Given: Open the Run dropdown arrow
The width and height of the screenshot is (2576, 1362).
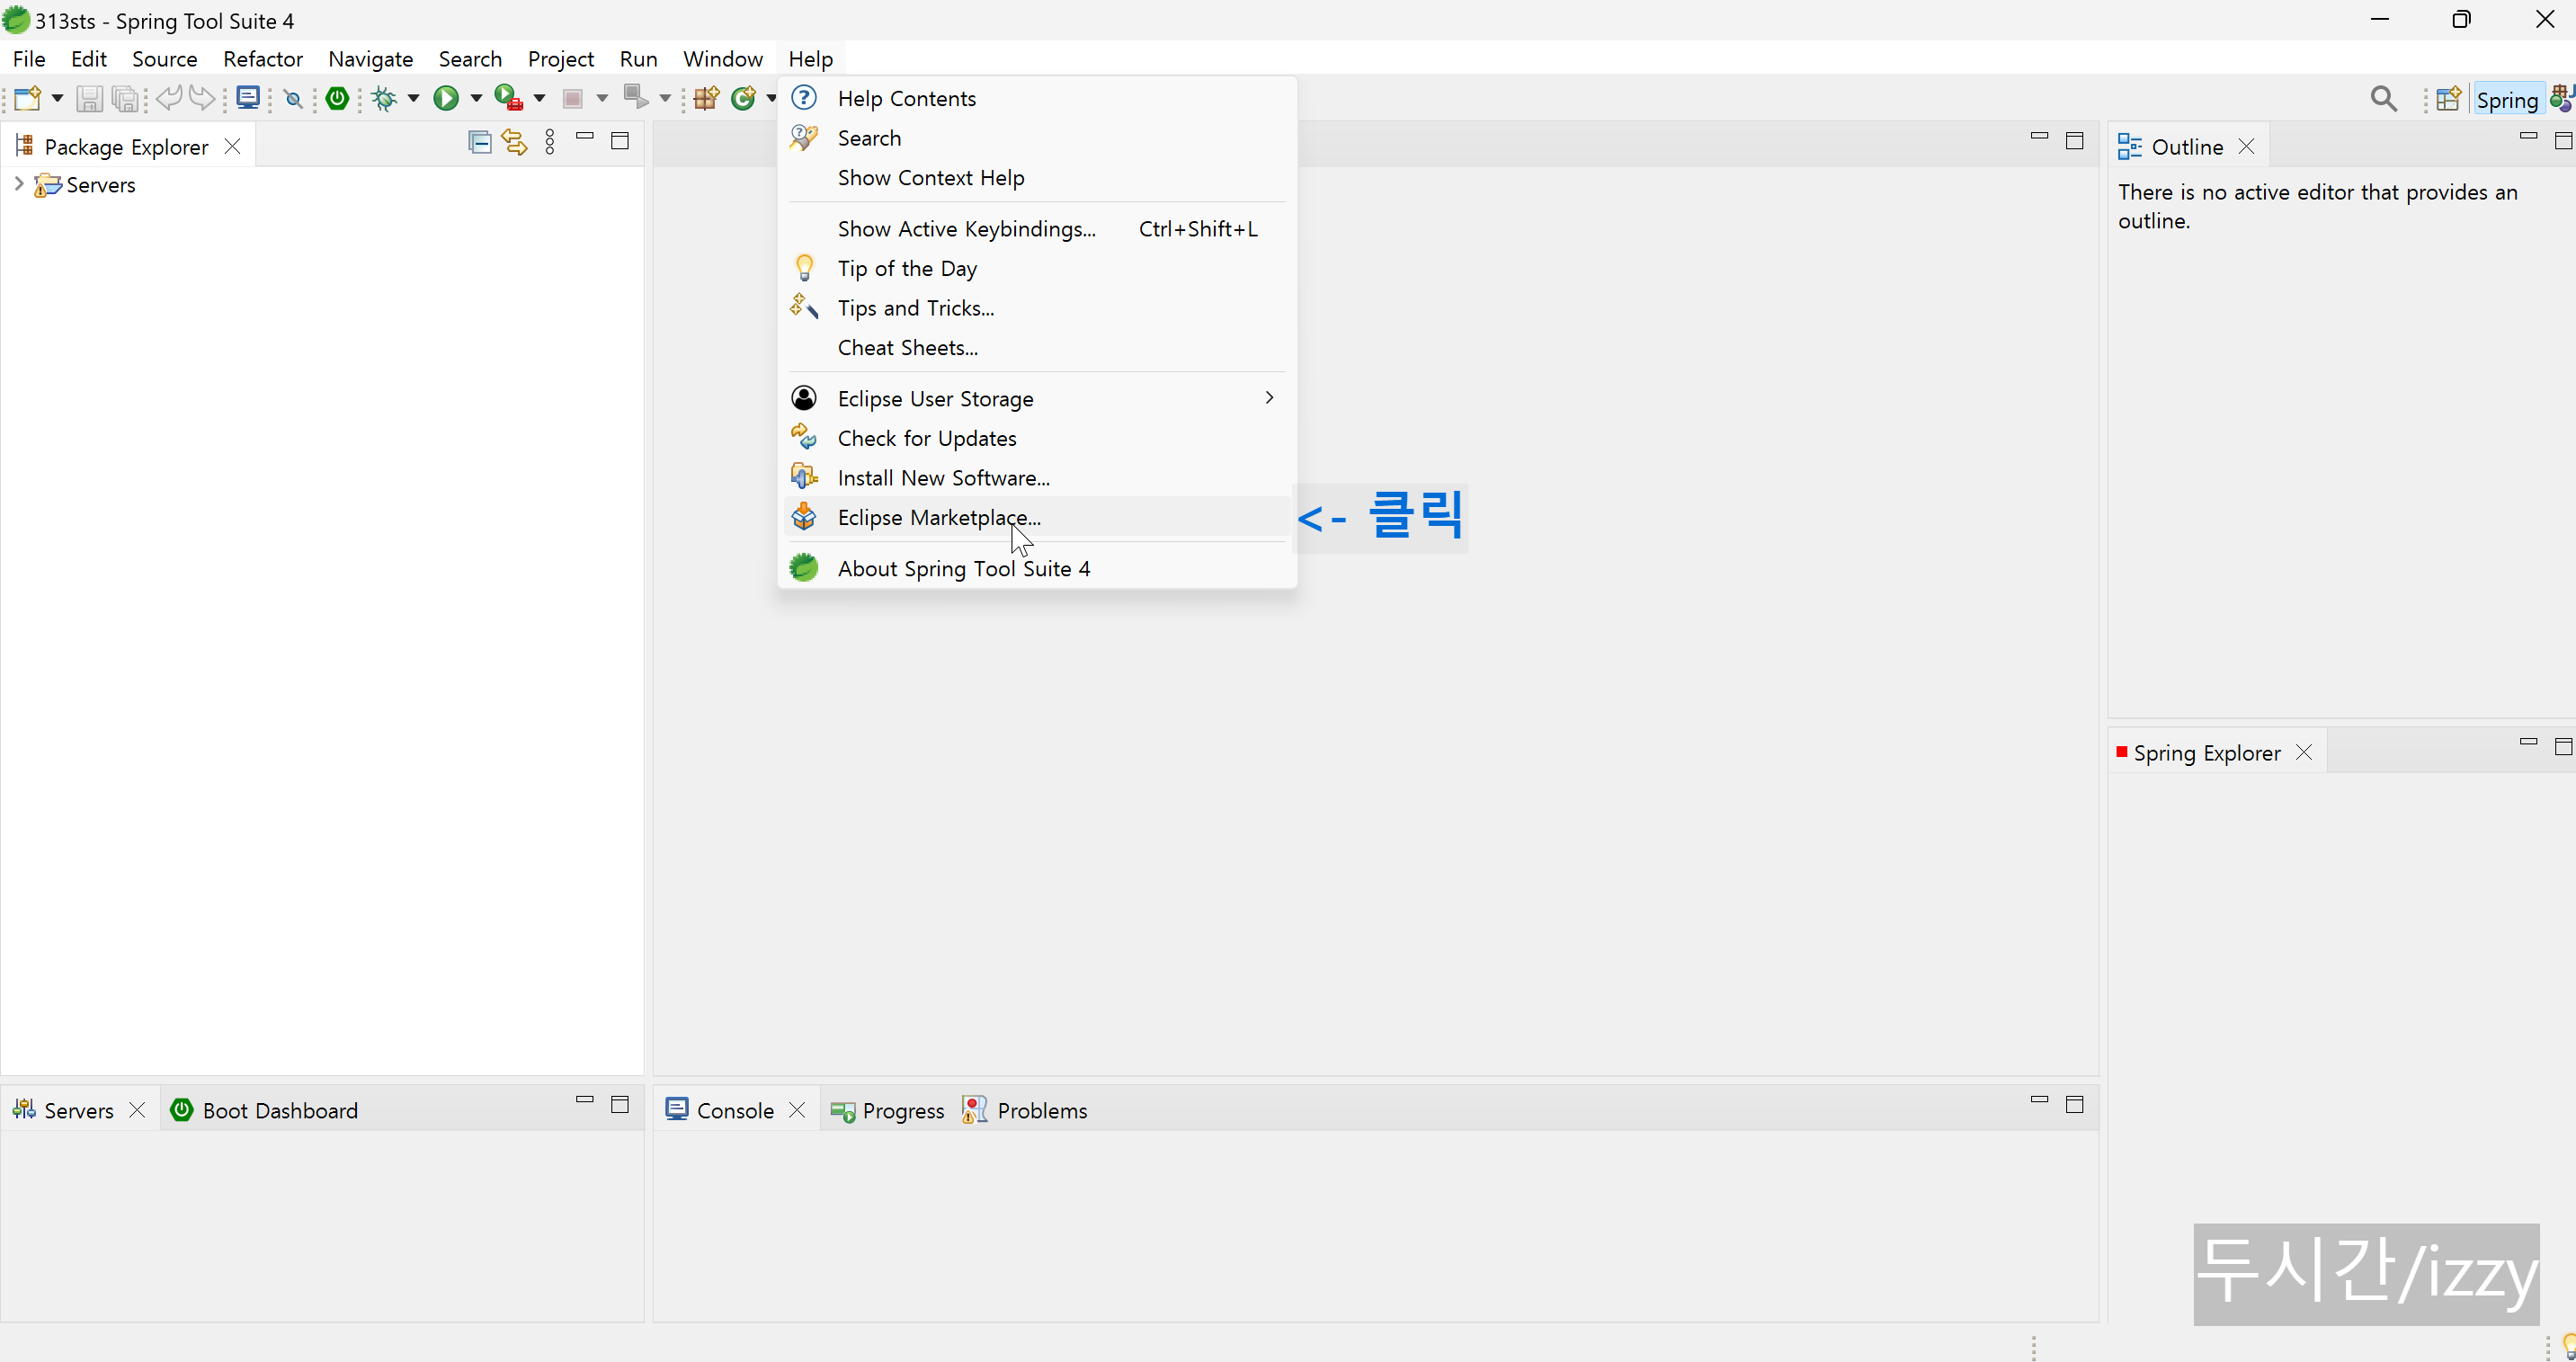Looking at the screenshot, I should pyautogui.click(x=476, y=98).
